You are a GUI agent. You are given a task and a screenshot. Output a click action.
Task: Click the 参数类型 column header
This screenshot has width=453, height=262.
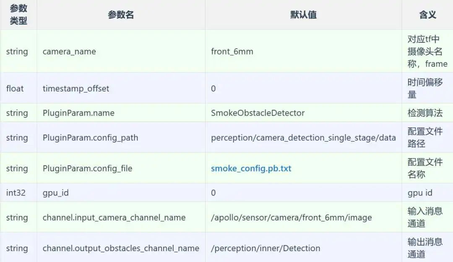[18, 14]
